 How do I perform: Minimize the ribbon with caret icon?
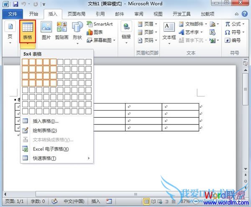click(237, 14)
